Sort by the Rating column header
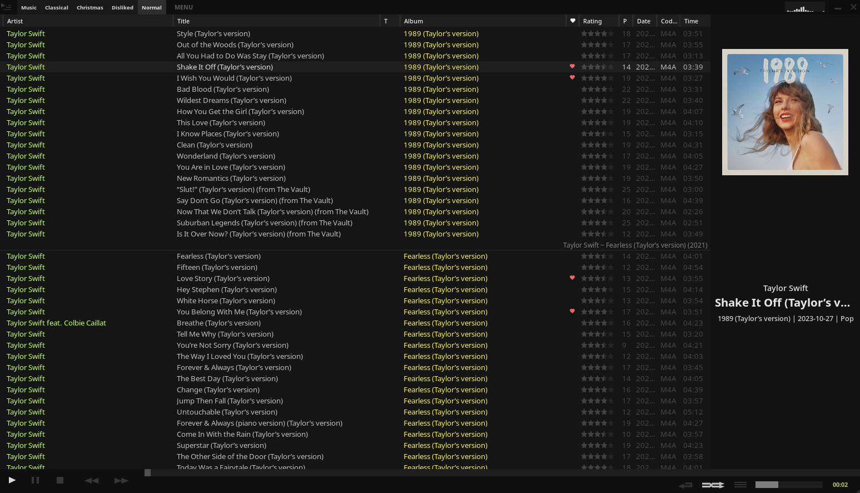Image resolution: width=860 pixels, height=493 pixels. [x=599, y=21]
